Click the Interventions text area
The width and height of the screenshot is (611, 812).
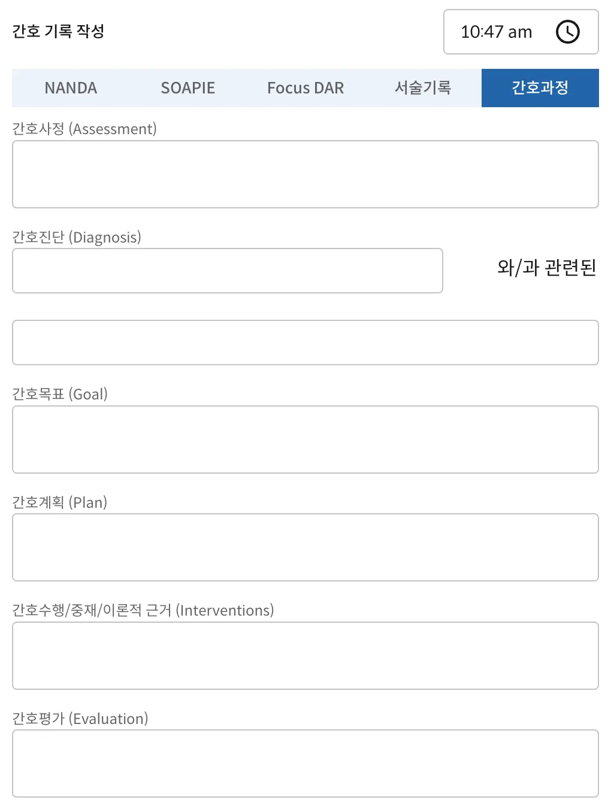305,656
